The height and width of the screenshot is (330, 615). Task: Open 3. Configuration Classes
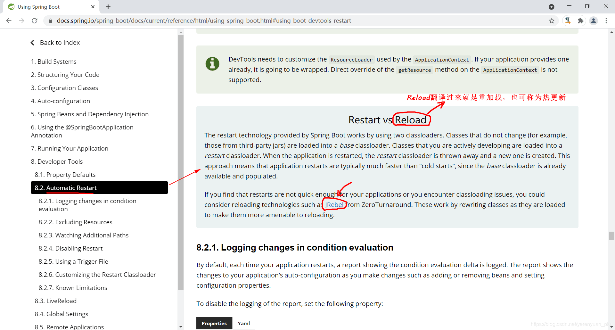point(64,88)
